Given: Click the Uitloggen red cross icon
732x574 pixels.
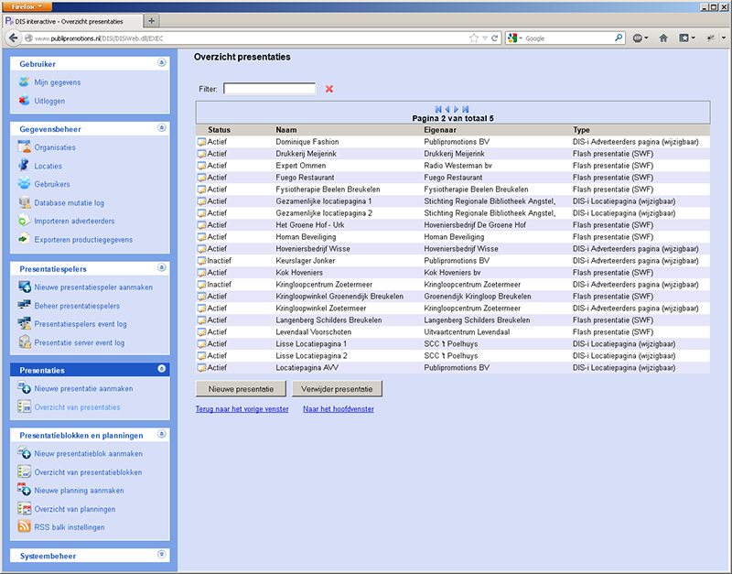Looking at the screenshot, I should pyautogui.click(x=24, y=101).
